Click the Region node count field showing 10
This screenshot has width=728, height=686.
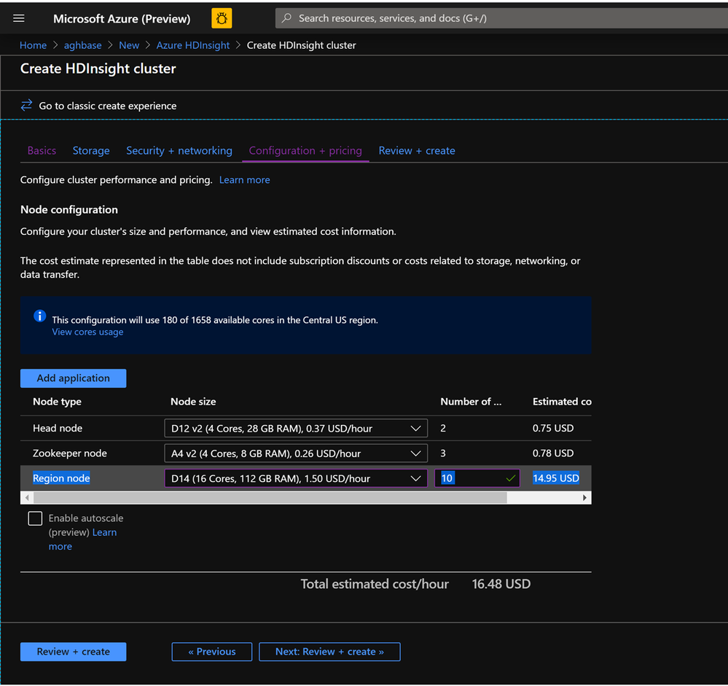477,478
